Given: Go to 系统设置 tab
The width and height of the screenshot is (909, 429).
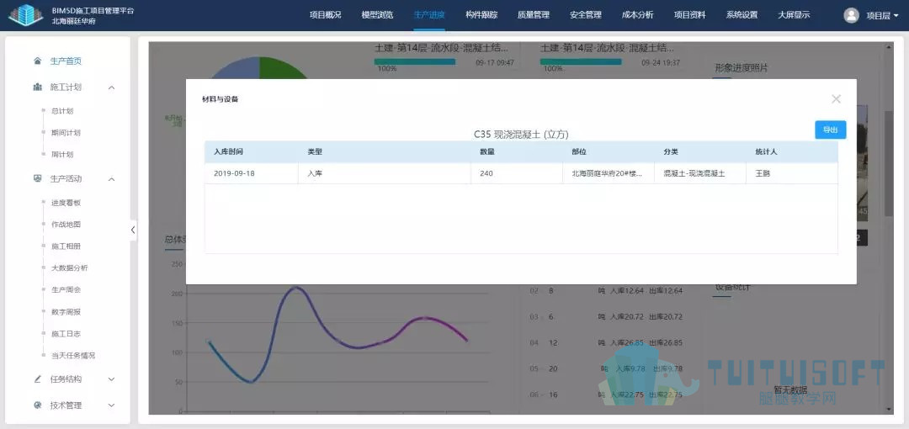Looking at the screenshot, I should [742, 15].
